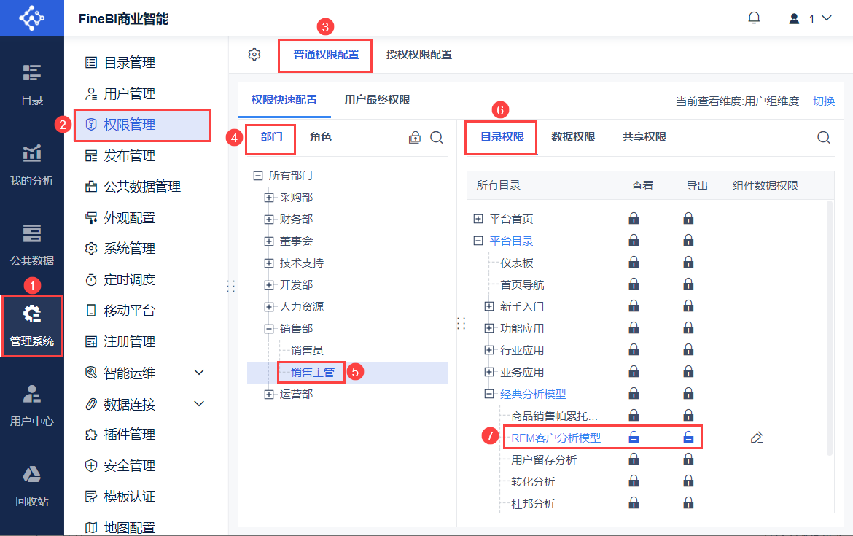
Task: Collapse the 经典分析模型 directory node
Action: [x=489, y=395]
